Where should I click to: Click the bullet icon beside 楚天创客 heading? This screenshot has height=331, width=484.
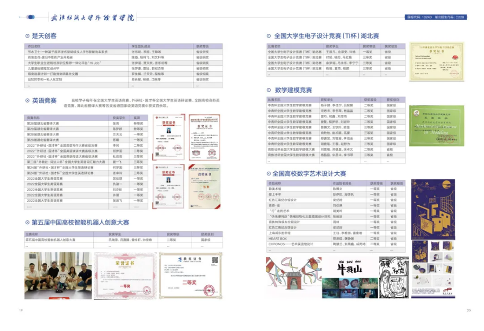(x=27, y=36)
